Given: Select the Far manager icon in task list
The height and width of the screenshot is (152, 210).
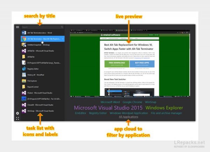Looking at the screenshot, I should [x=24, y=99].
